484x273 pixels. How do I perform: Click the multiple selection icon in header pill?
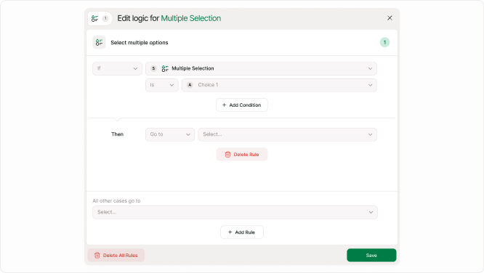coord(94,18)
